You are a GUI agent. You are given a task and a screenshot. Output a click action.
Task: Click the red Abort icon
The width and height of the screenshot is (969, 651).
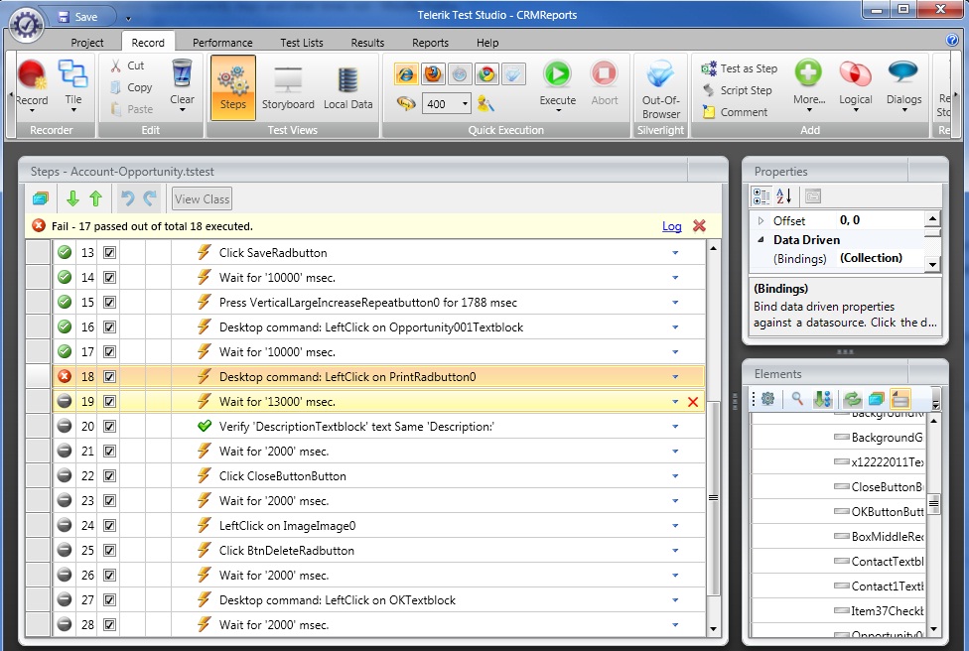coord(604,73)
